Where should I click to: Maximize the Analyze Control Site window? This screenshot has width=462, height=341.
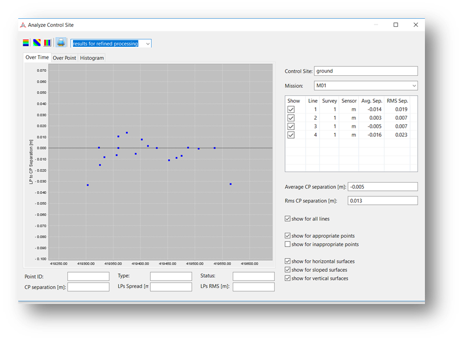396,25
